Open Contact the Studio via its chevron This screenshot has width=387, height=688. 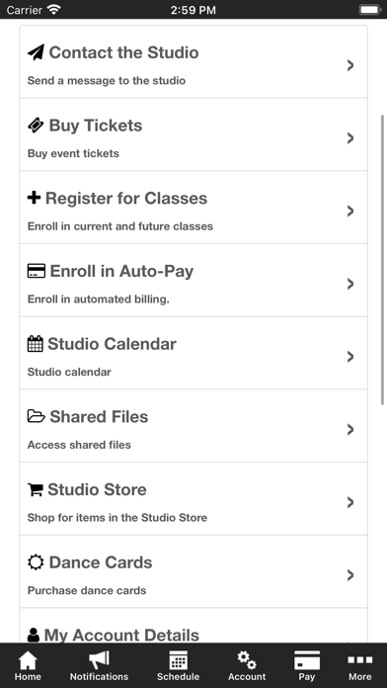click(x=350, y=65)
